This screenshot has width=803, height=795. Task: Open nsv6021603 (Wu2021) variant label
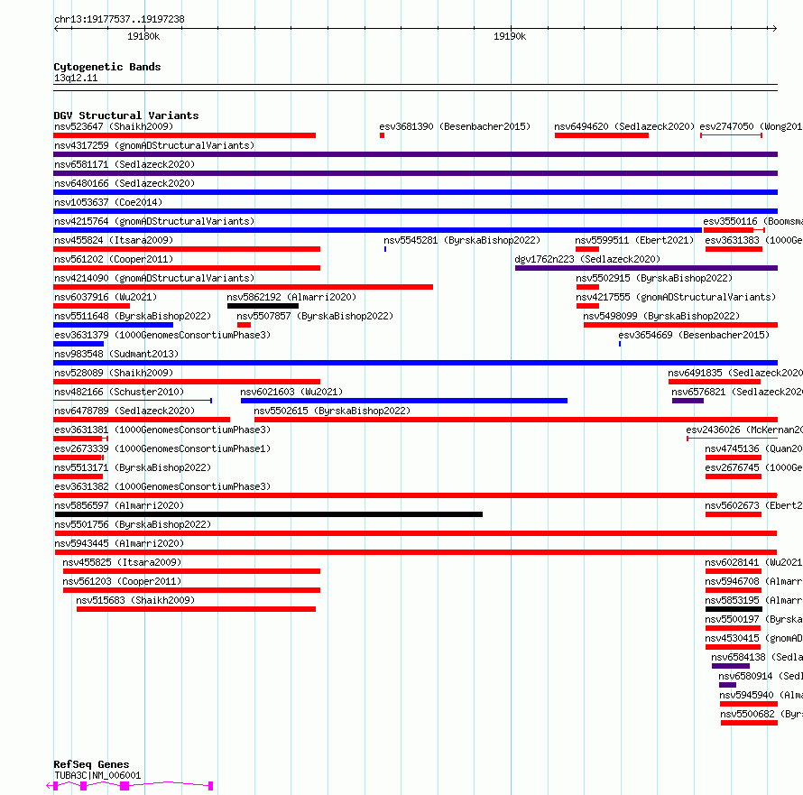291,392
